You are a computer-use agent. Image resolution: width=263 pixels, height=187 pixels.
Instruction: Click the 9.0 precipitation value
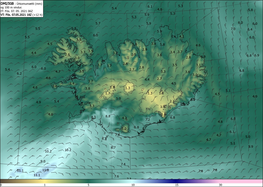click(x=43, y=161)
